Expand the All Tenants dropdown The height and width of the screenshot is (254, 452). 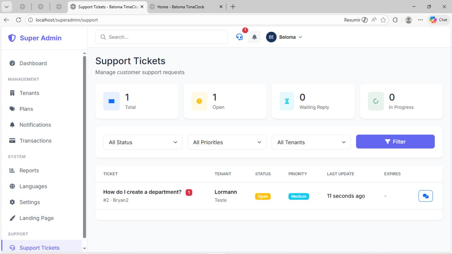[x=311, y=142]
